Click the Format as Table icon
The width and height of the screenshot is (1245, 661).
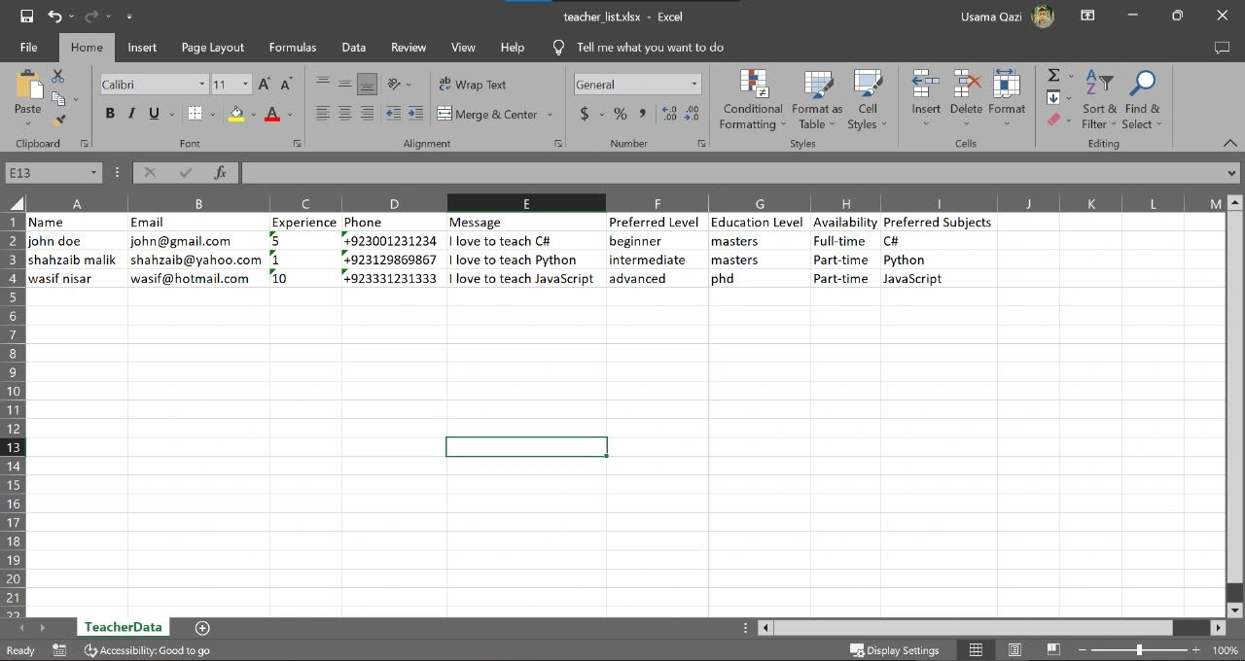817,100
